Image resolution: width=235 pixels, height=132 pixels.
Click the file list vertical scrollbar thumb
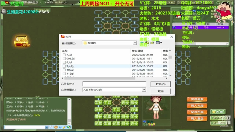pos(170,57)
